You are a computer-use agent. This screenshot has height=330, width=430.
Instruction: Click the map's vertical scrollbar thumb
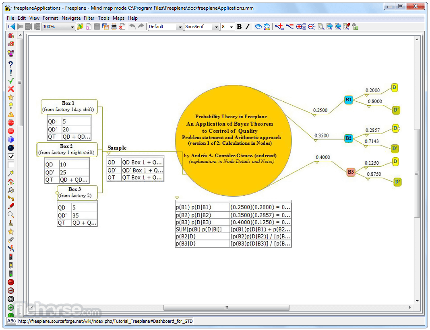click(x=417, y=173)
